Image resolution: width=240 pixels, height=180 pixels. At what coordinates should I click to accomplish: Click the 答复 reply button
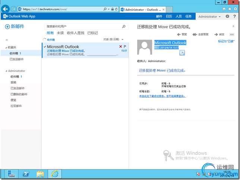point(182,34)
